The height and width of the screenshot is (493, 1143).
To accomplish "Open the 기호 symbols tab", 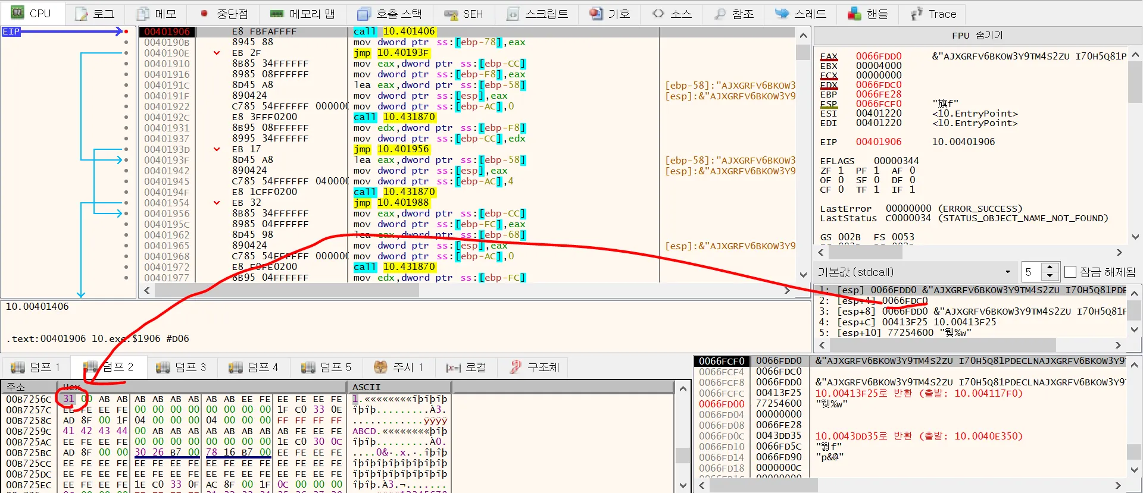I will [610, 14].
